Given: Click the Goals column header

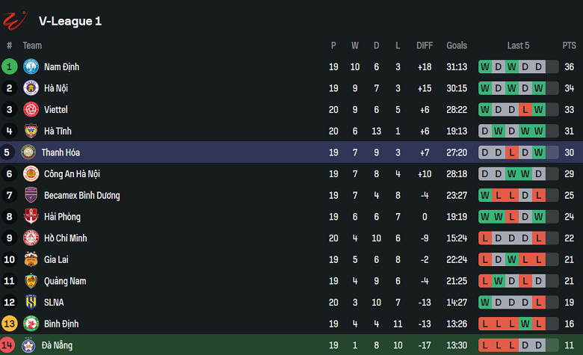Looking at the screenshot, I should click(x=457, y=46).
